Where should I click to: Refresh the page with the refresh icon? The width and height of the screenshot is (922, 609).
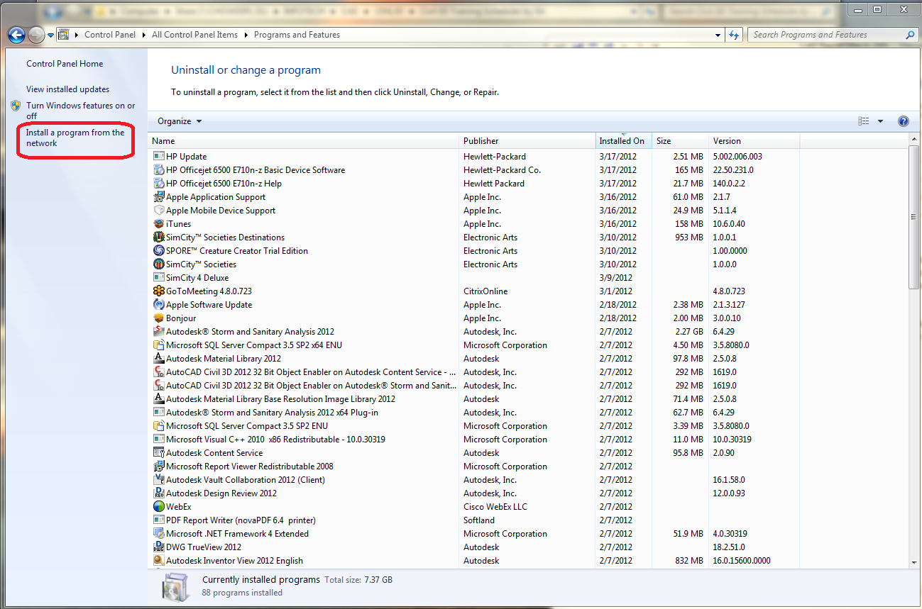click(x=734, y=34)
